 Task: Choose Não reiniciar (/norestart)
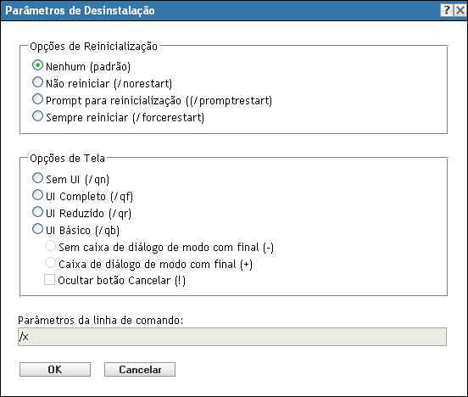[x=37, y=82]
